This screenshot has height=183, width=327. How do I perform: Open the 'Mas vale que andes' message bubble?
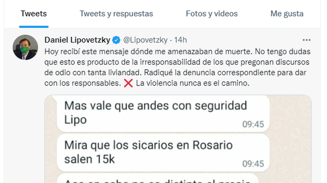[163, 113]
